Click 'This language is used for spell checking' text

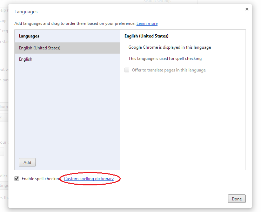click(165, 59)
